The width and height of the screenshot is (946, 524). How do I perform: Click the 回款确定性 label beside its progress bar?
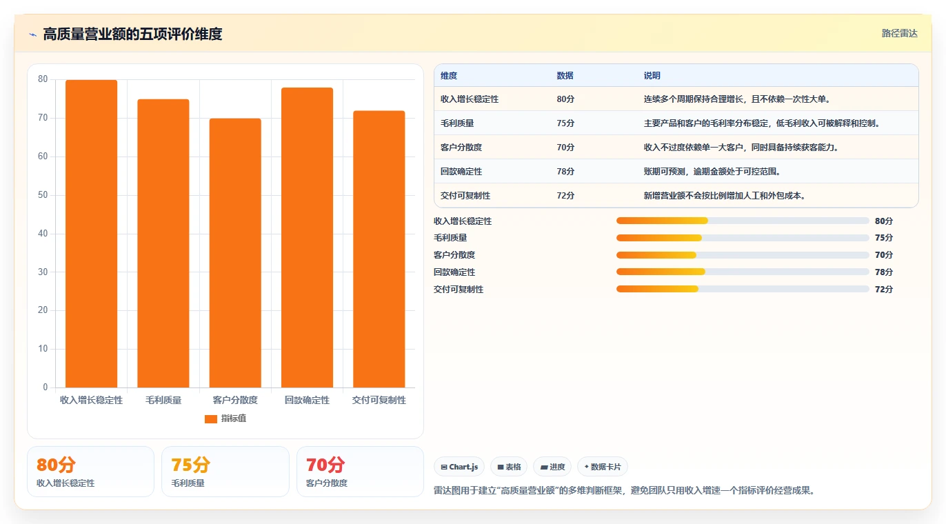click(454, 272)
